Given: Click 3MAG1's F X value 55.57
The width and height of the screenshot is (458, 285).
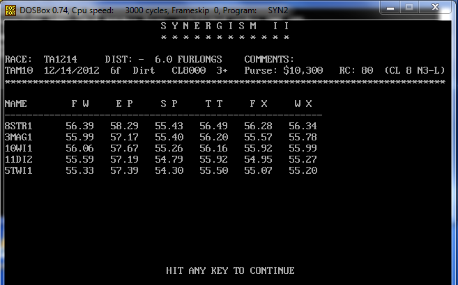Looking at the screenshot, I should coord(258,137).
